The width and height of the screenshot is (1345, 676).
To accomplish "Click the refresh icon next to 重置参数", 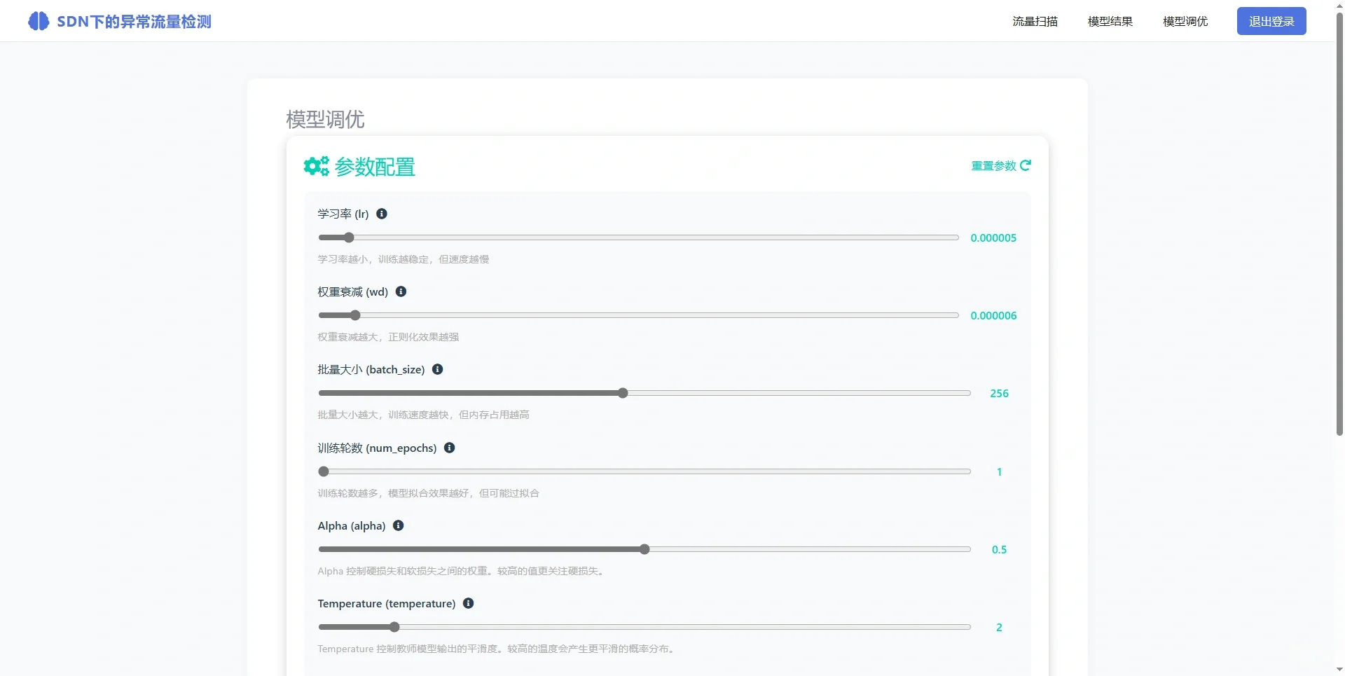I will 1026,165.
